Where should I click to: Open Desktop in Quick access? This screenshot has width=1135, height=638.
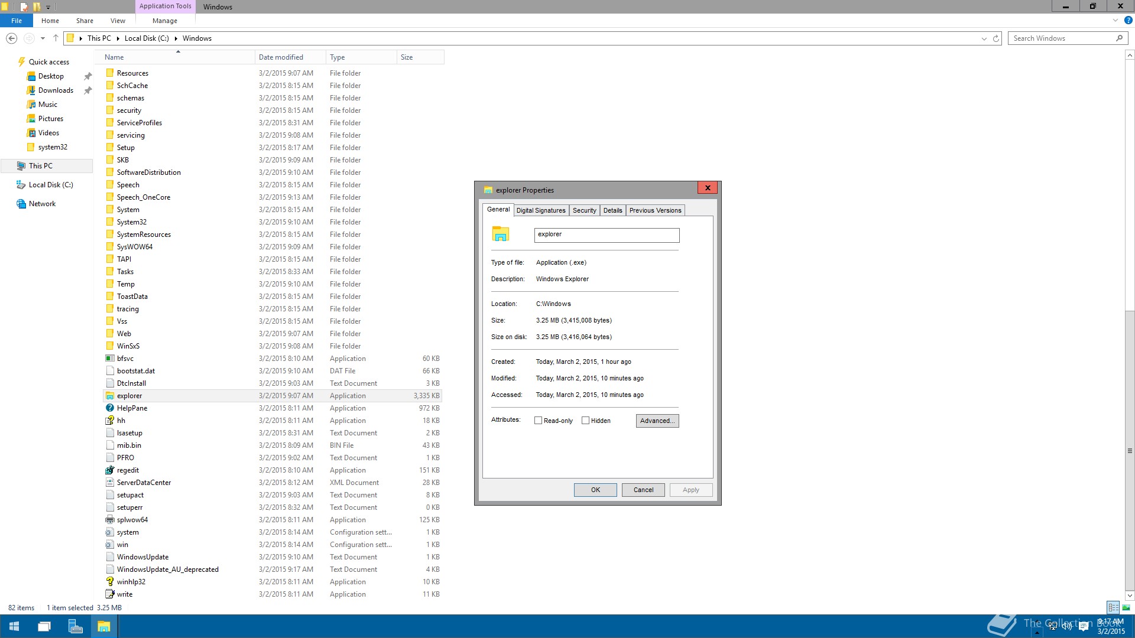click(51, 76)
